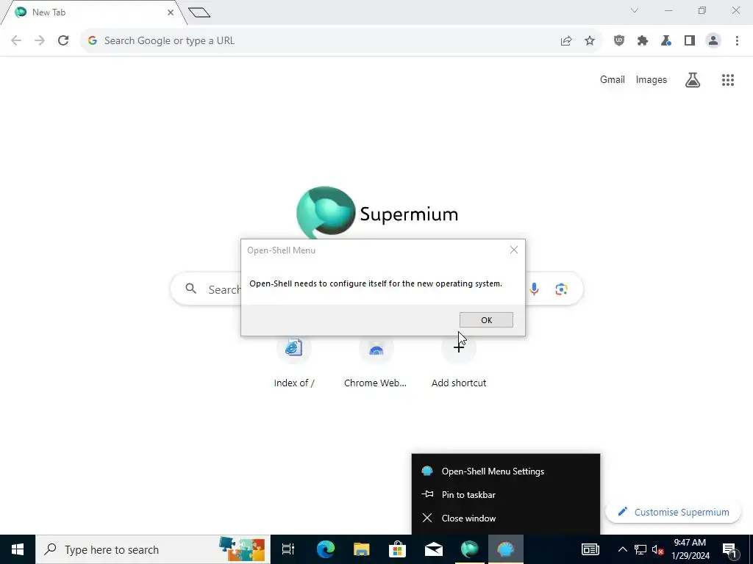Open the clock showing 9:47 AM
Screen dimensions: 753x564
click(x=690, y=549)
